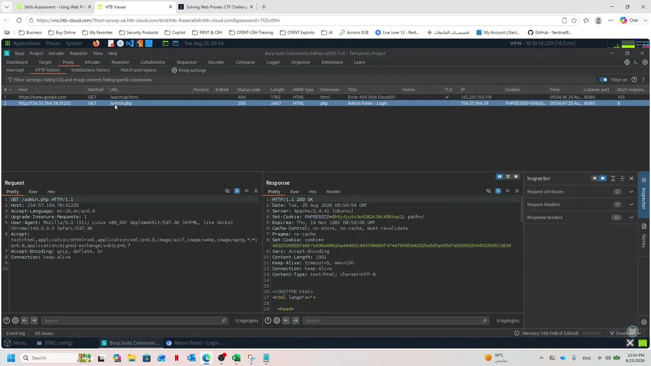
Task: Open Excel from Windows taskbar
Action: point(236,358)
